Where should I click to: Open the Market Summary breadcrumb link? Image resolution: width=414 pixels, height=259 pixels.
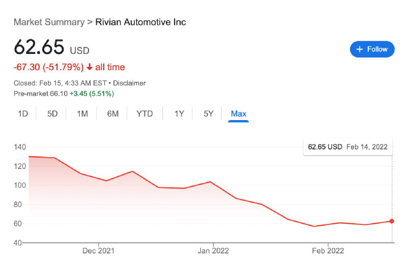49,22
